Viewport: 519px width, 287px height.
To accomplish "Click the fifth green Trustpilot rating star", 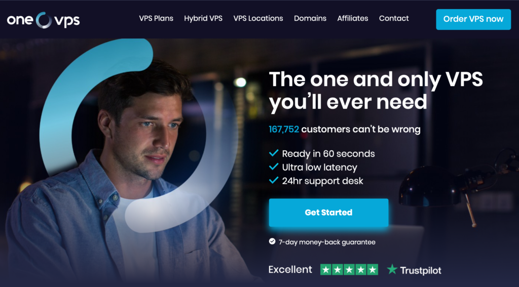I will (x=373, y=269).
